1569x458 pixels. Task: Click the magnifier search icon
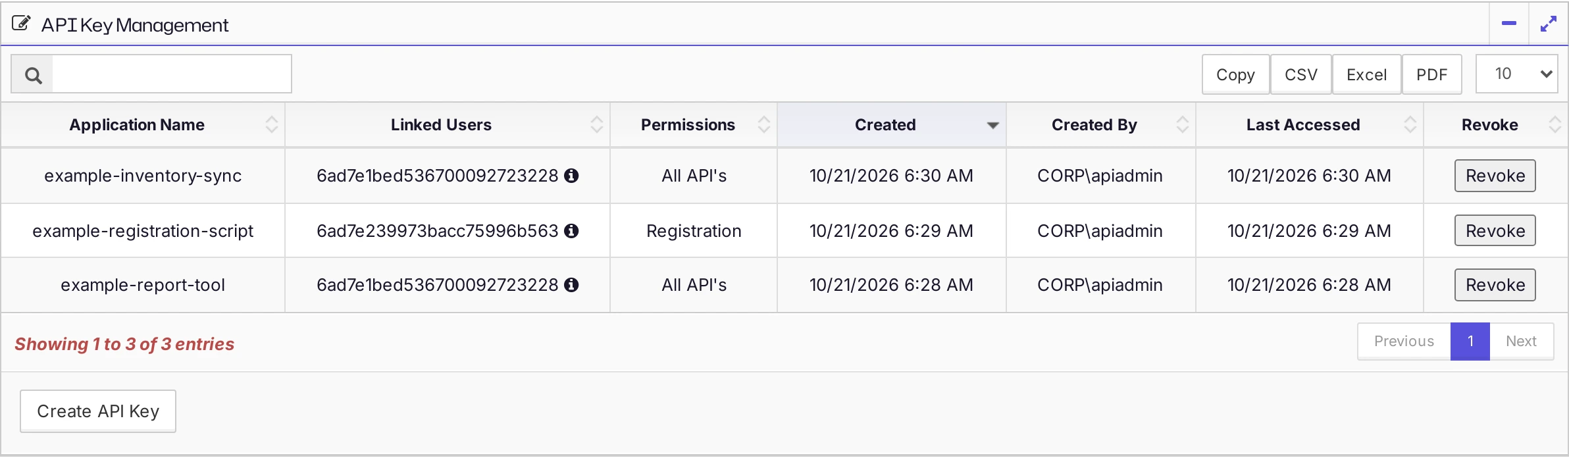[33, 75]
